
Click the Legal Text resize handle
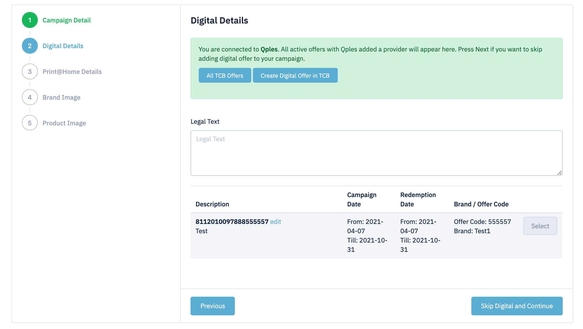click(x=559, y=173)
